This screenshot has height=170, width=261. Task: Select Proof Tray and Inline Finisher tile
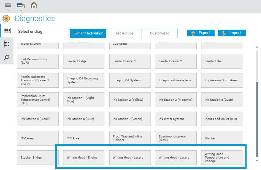pyautogui.click(x=130, y=138)
